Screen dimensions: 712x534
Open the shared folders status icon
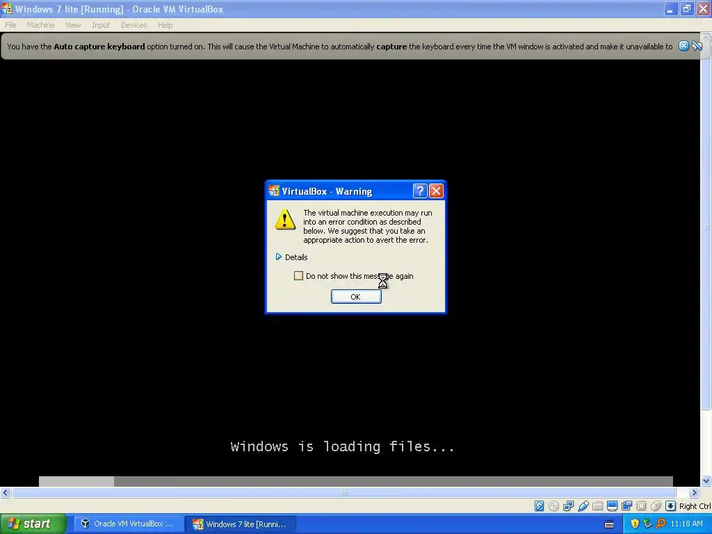(x=597, y=506)
